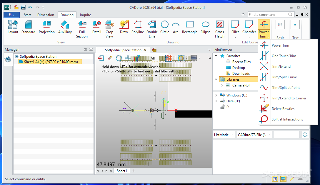
Task: Click the cloud icon in status bar
Action: 300,179
